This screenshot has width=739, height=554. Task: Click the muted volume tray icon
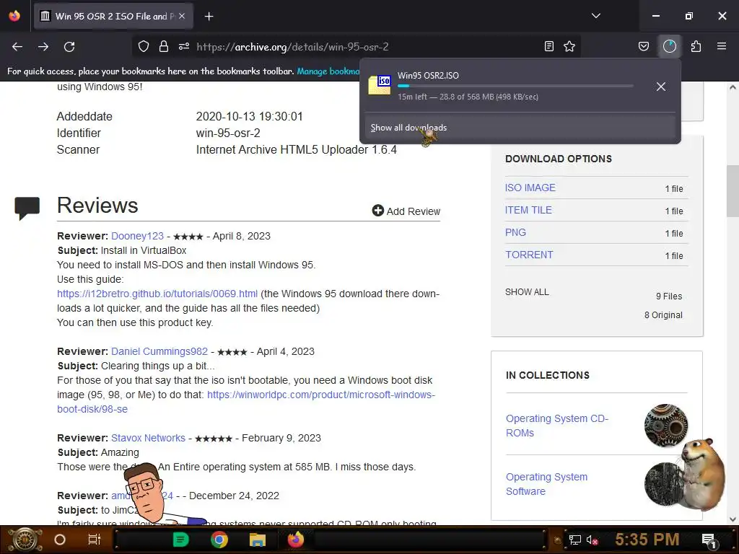[592, 540]
